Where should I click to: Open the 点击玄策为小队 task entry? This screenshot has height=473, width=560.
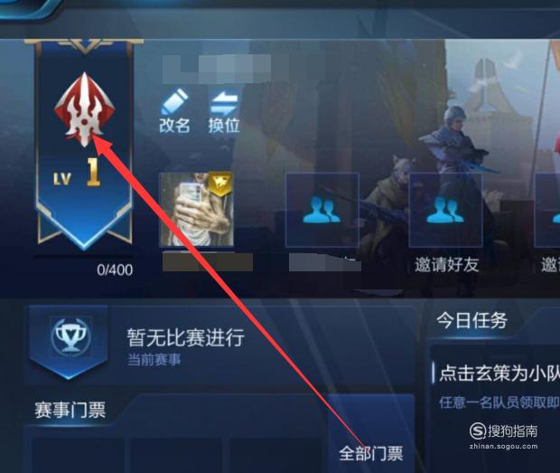pyautogui.click(x=499, y=374)
